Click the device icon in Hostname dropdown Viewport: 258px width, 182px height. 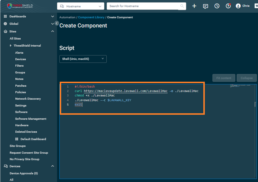[62, 6]
